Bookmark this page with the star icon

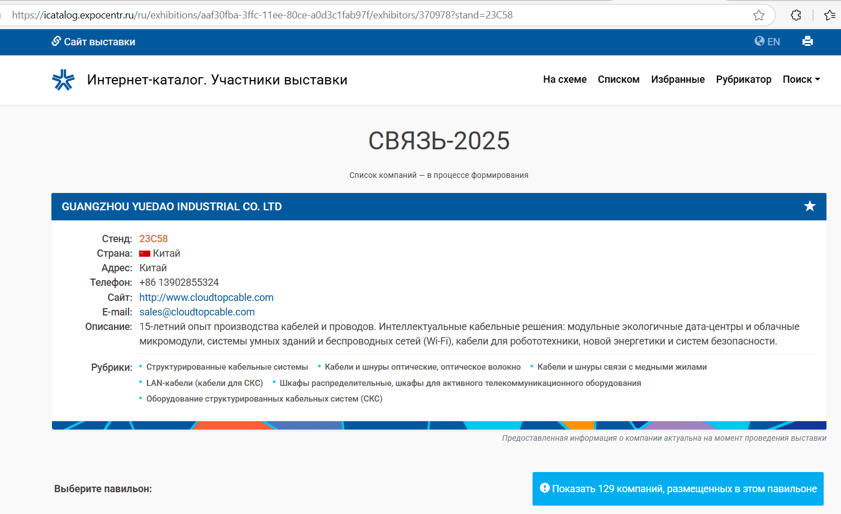[758, 15]
